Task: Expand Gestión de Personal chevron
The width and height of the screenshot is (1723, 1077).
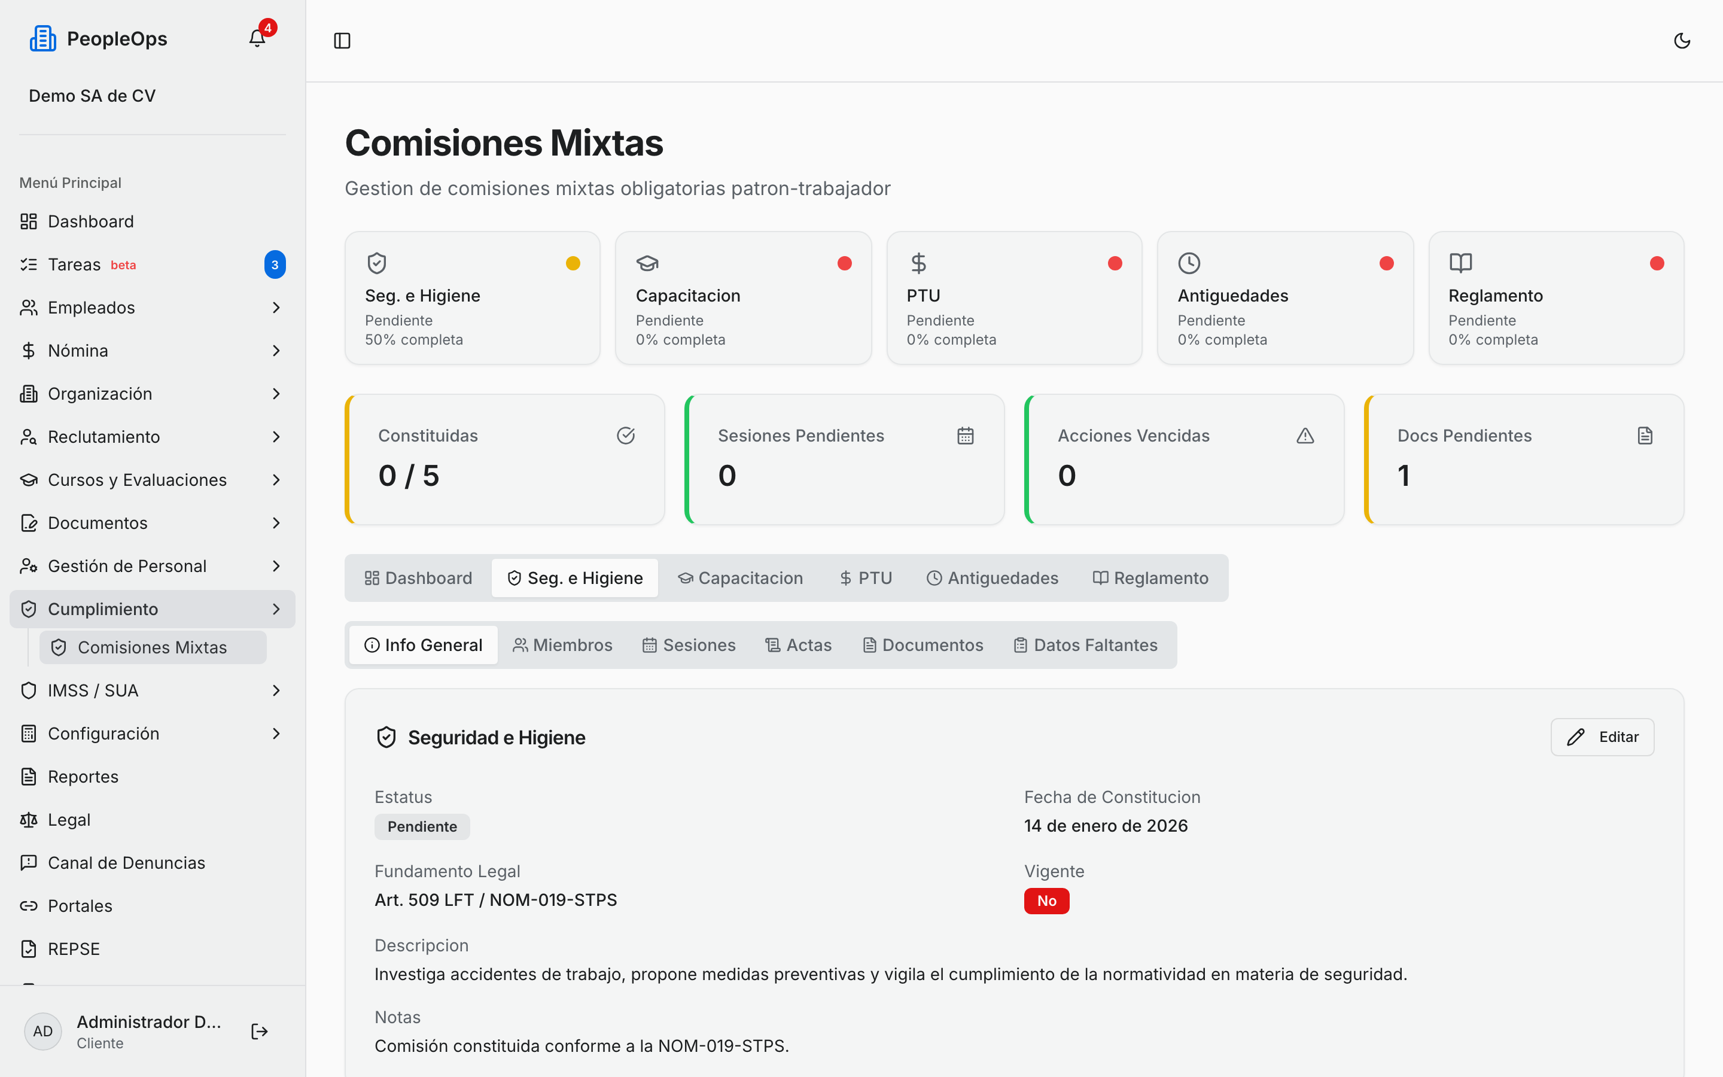Action: pyautogui.click(x=276, y=566)
